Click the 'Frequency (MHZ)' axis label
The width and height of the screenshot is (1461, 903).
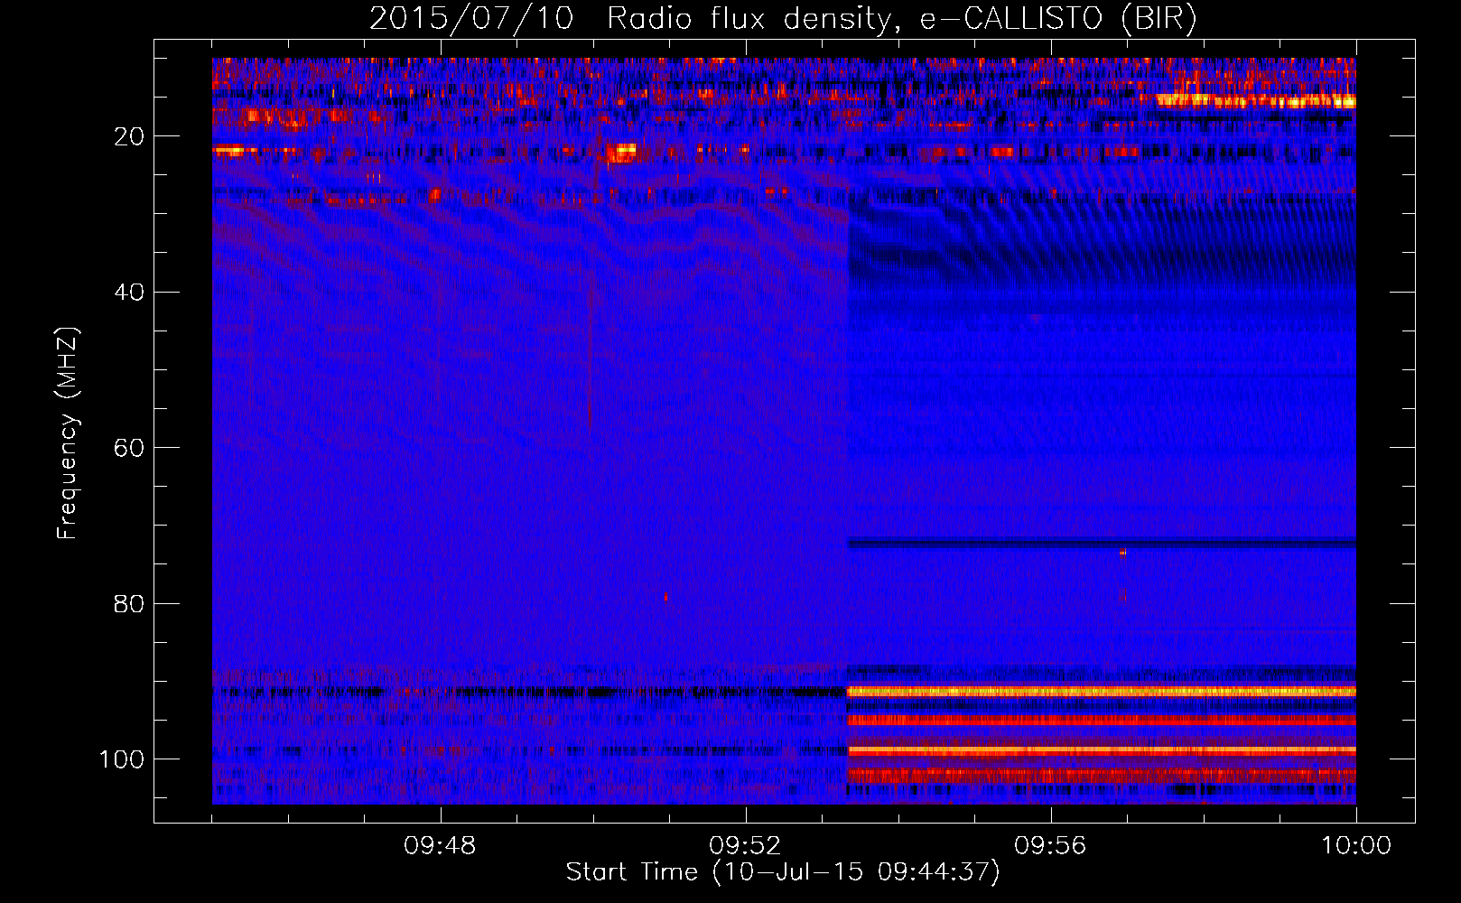(x=68, y=433)
